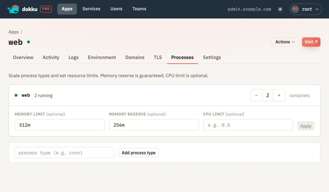Click the "MEMORY RESERVE (optional)" label

[x=137, y=114]
